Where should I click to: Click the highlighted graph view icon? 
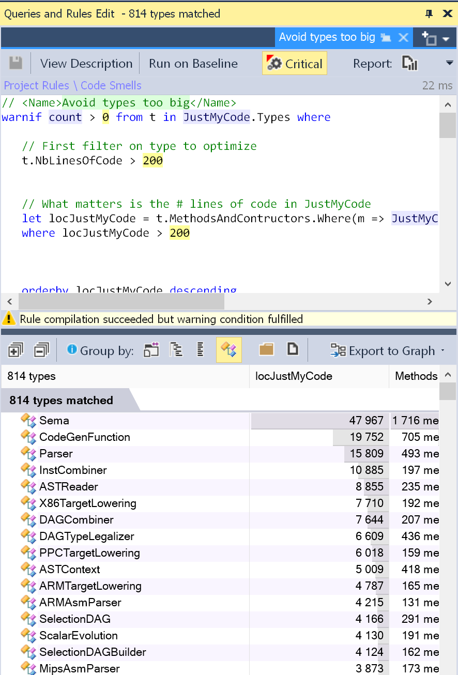pyautogui.click(x=228, y=350)
